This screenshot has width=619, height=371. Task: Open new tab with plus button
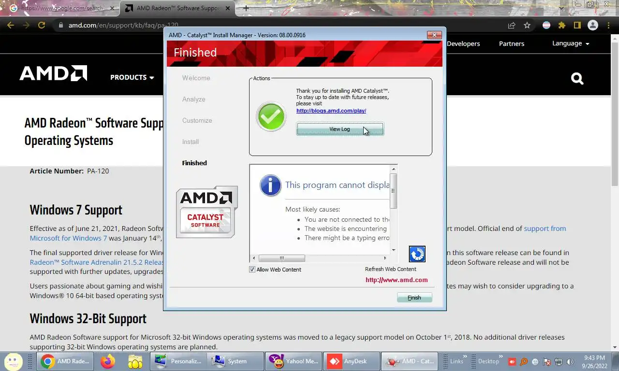pyautogui.click(x=246, y=8)
